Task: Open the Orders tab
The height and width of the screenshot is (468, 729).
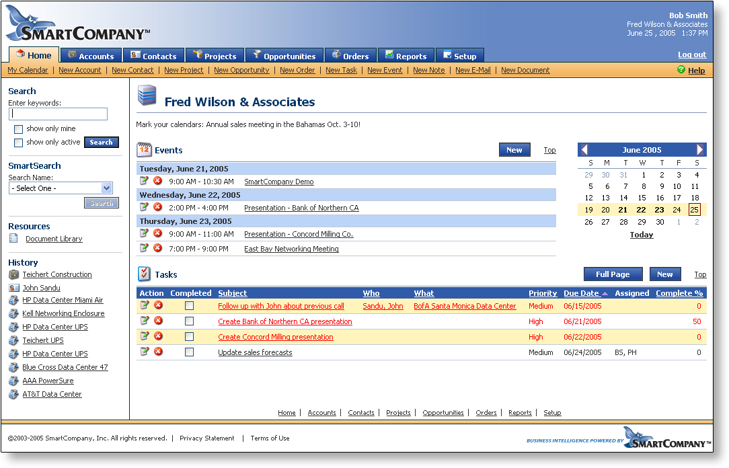Action: [350, 55]
